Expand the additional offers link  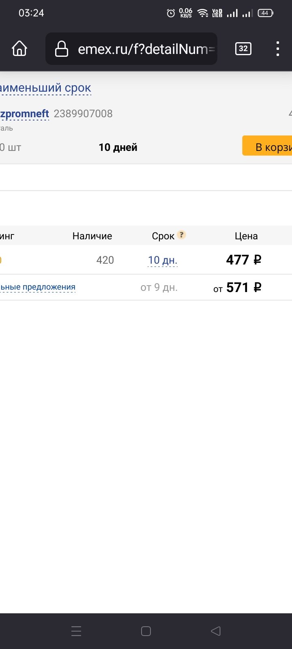(38, 287)
